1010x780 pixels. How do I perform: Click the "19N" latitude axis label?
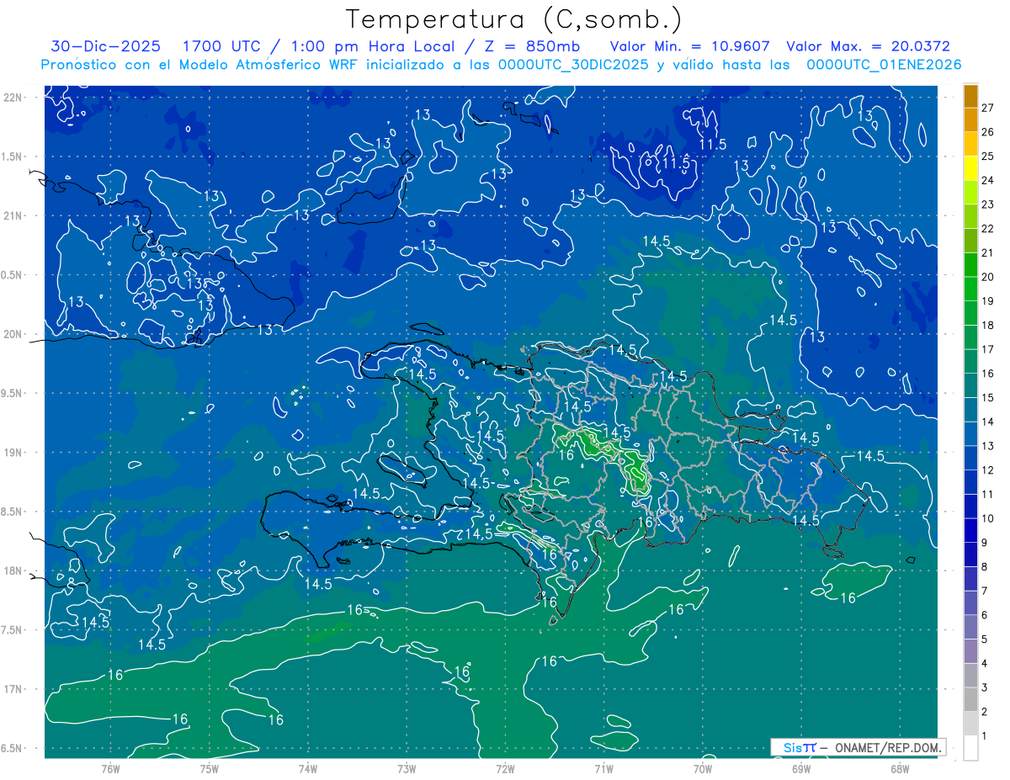tap(13, 452)
